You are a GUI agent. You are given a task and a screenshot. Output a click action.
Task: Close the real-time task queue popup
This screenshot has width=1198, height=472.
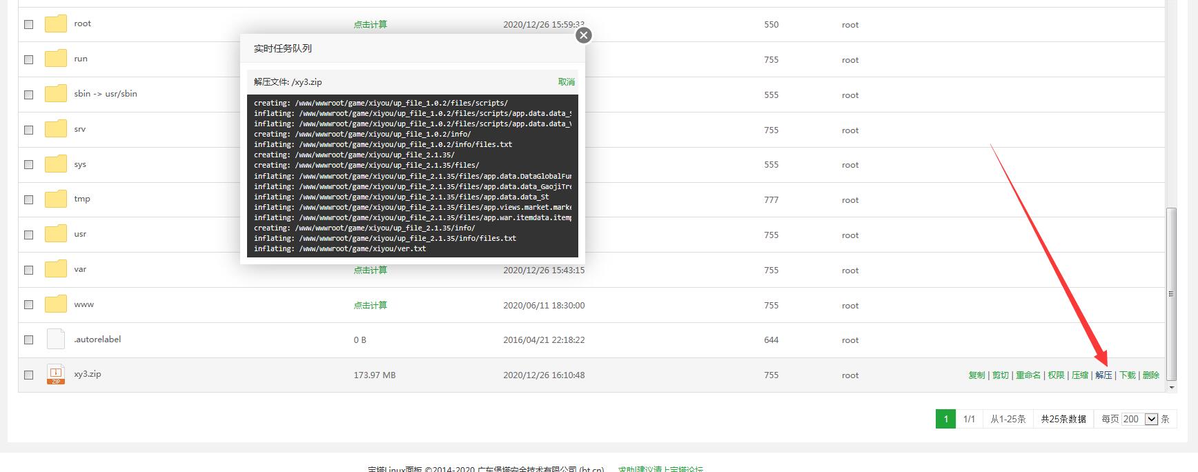point(584,35)
